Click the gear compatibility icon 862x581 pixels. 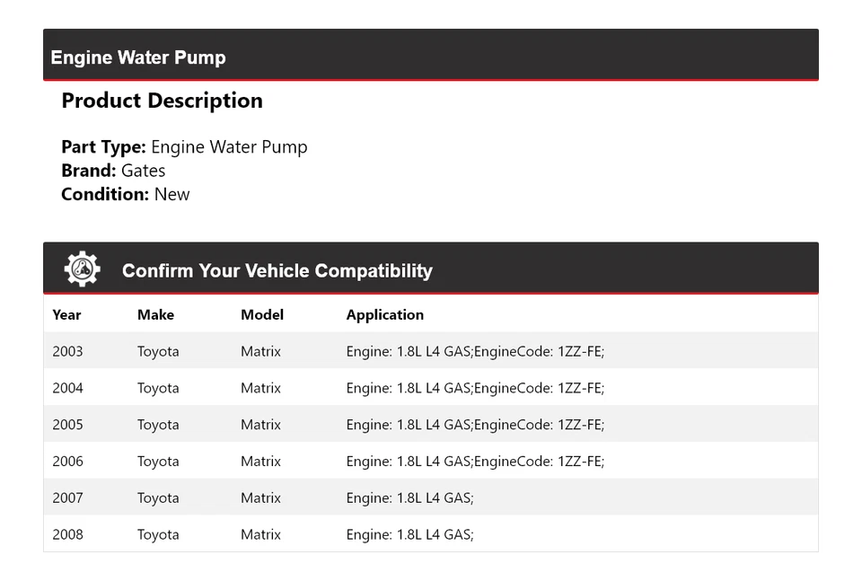(x=82, y=268)
